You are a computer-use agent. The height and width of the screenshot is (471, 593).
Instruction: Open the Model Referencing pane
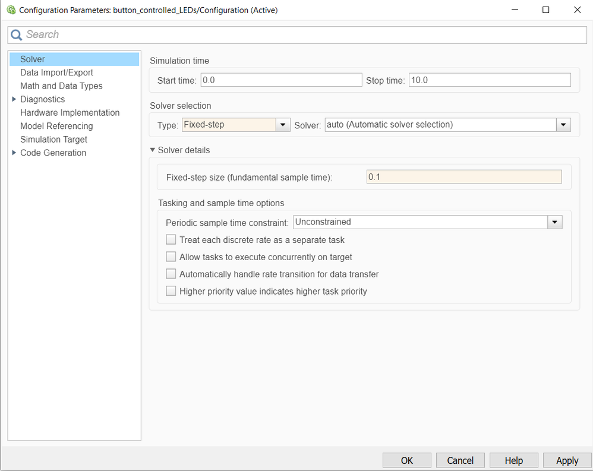(x=56, y=126)
